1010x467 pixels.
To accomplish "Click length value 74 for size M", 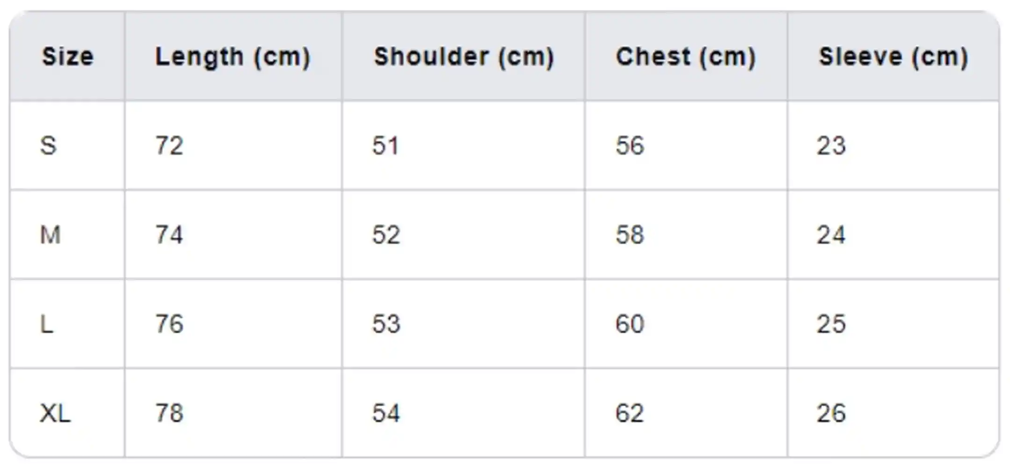I will click(169, 235).
